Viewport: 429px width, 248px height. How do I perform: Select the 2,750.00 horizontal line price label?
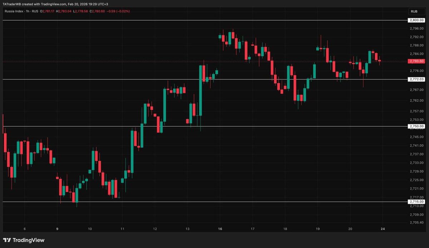(x=416, y=126)
